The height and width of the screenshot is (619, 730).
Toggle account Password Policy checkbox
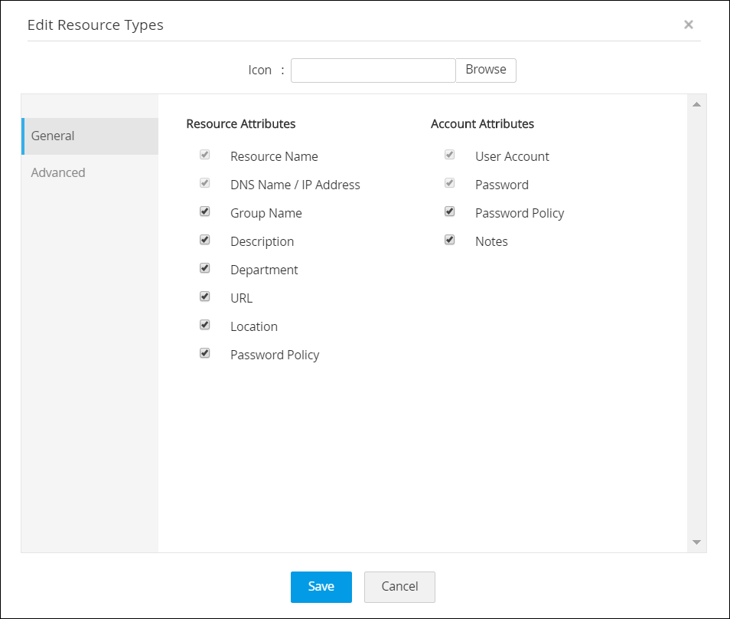[449, 211]
